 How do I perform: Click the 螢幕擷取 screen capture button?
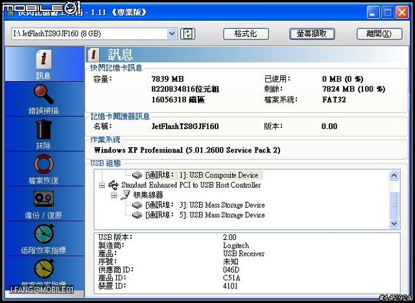point(312,34)
